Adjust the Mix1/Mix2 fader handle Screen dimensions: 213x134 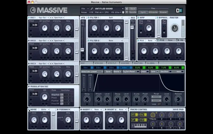tap(132, 27)
